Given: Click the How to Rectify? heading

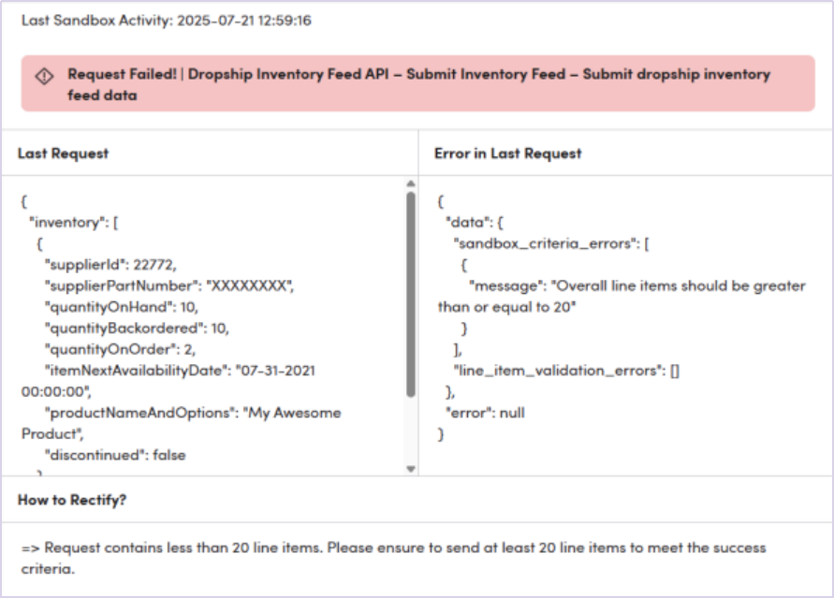Looking at the screenshot, I should click(72, 501).
